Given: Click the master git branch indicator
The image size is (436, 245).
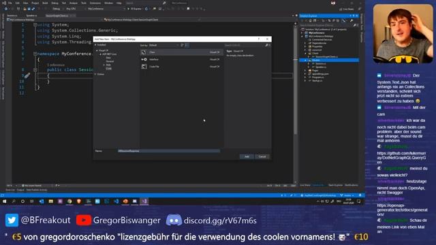Looking at the screenshot, I should coord(347,195).
